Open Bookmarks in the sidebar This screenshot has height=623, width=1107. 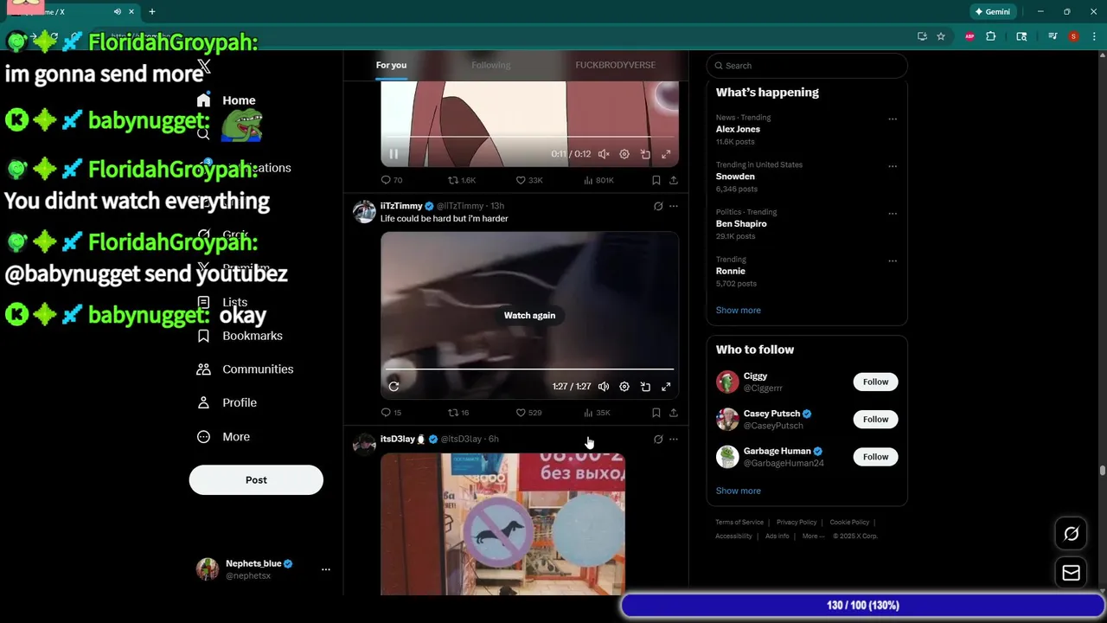[x=240, y=336]
